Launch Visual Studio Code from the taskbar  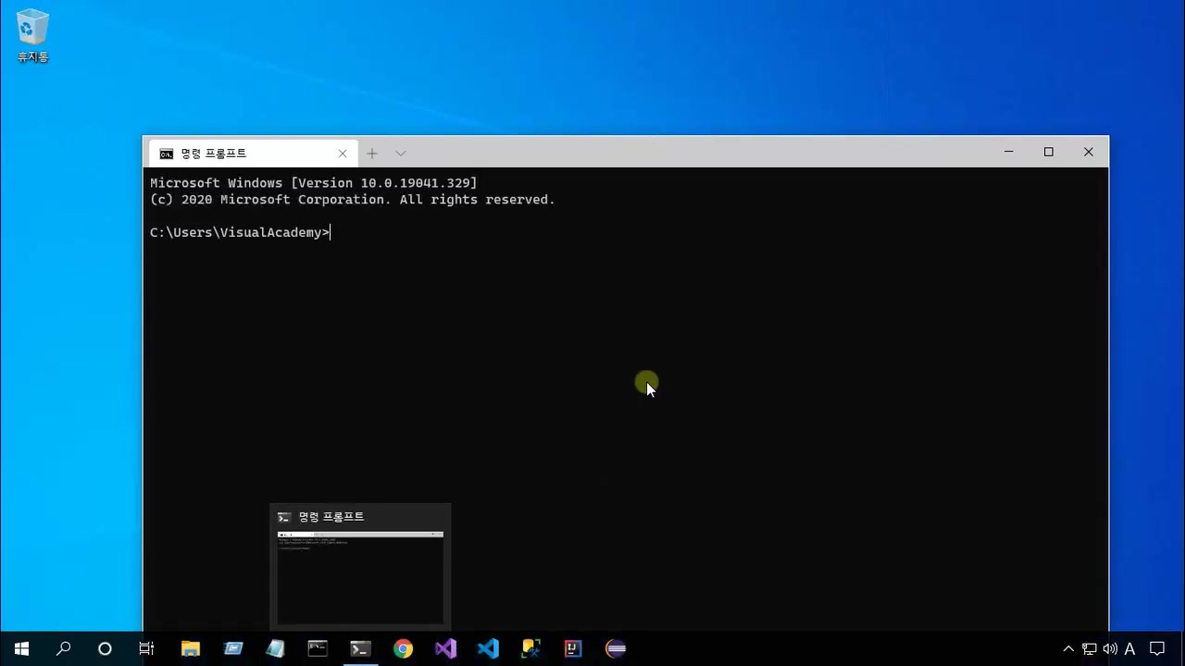[x=488, y=648]
